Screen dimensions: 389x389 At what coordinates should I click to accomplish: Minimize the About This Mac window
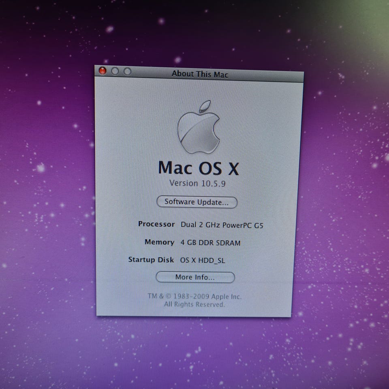click(x=115, y=71)
